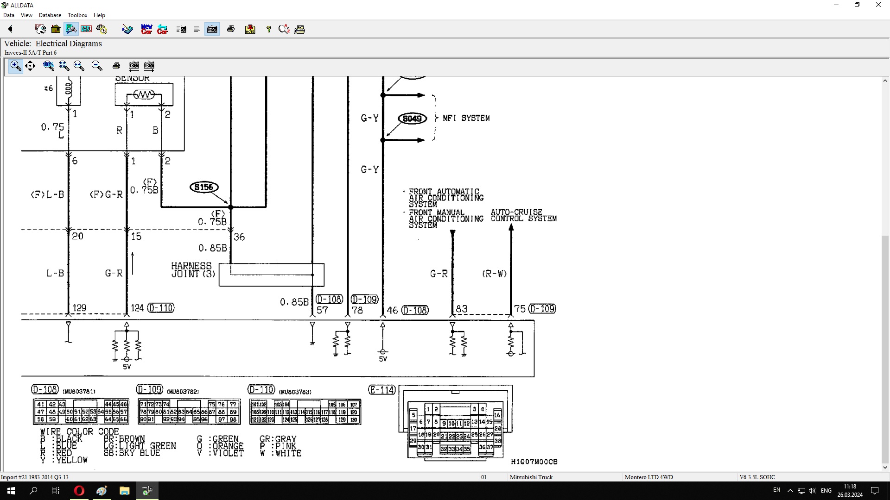This screenshot has width=890, height=500.
Task: Click the home house icon
Action: (x=56, y=29)
